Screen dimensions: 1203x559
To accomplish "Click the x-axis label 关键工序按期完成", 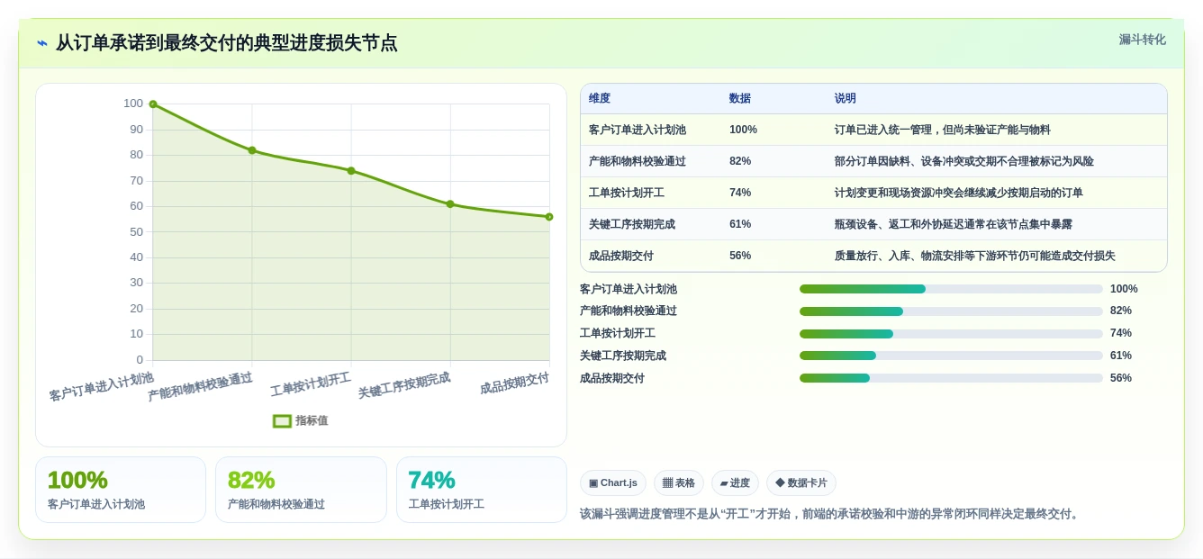I will (x=404, y=386).
